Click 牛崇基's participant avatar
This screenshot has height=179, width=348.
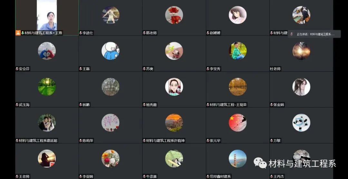click(x=174, y=159)
